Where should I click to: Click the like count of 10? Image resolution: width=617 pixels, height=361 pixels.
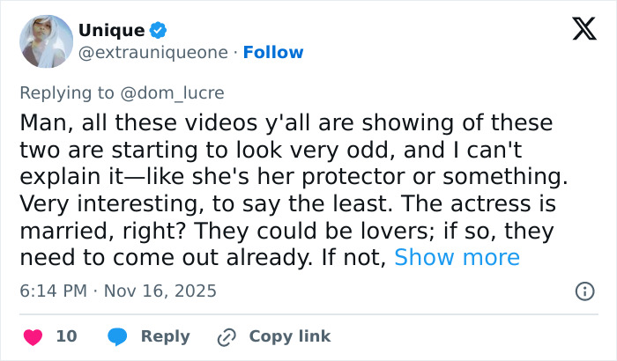click(x=66, y=336)
